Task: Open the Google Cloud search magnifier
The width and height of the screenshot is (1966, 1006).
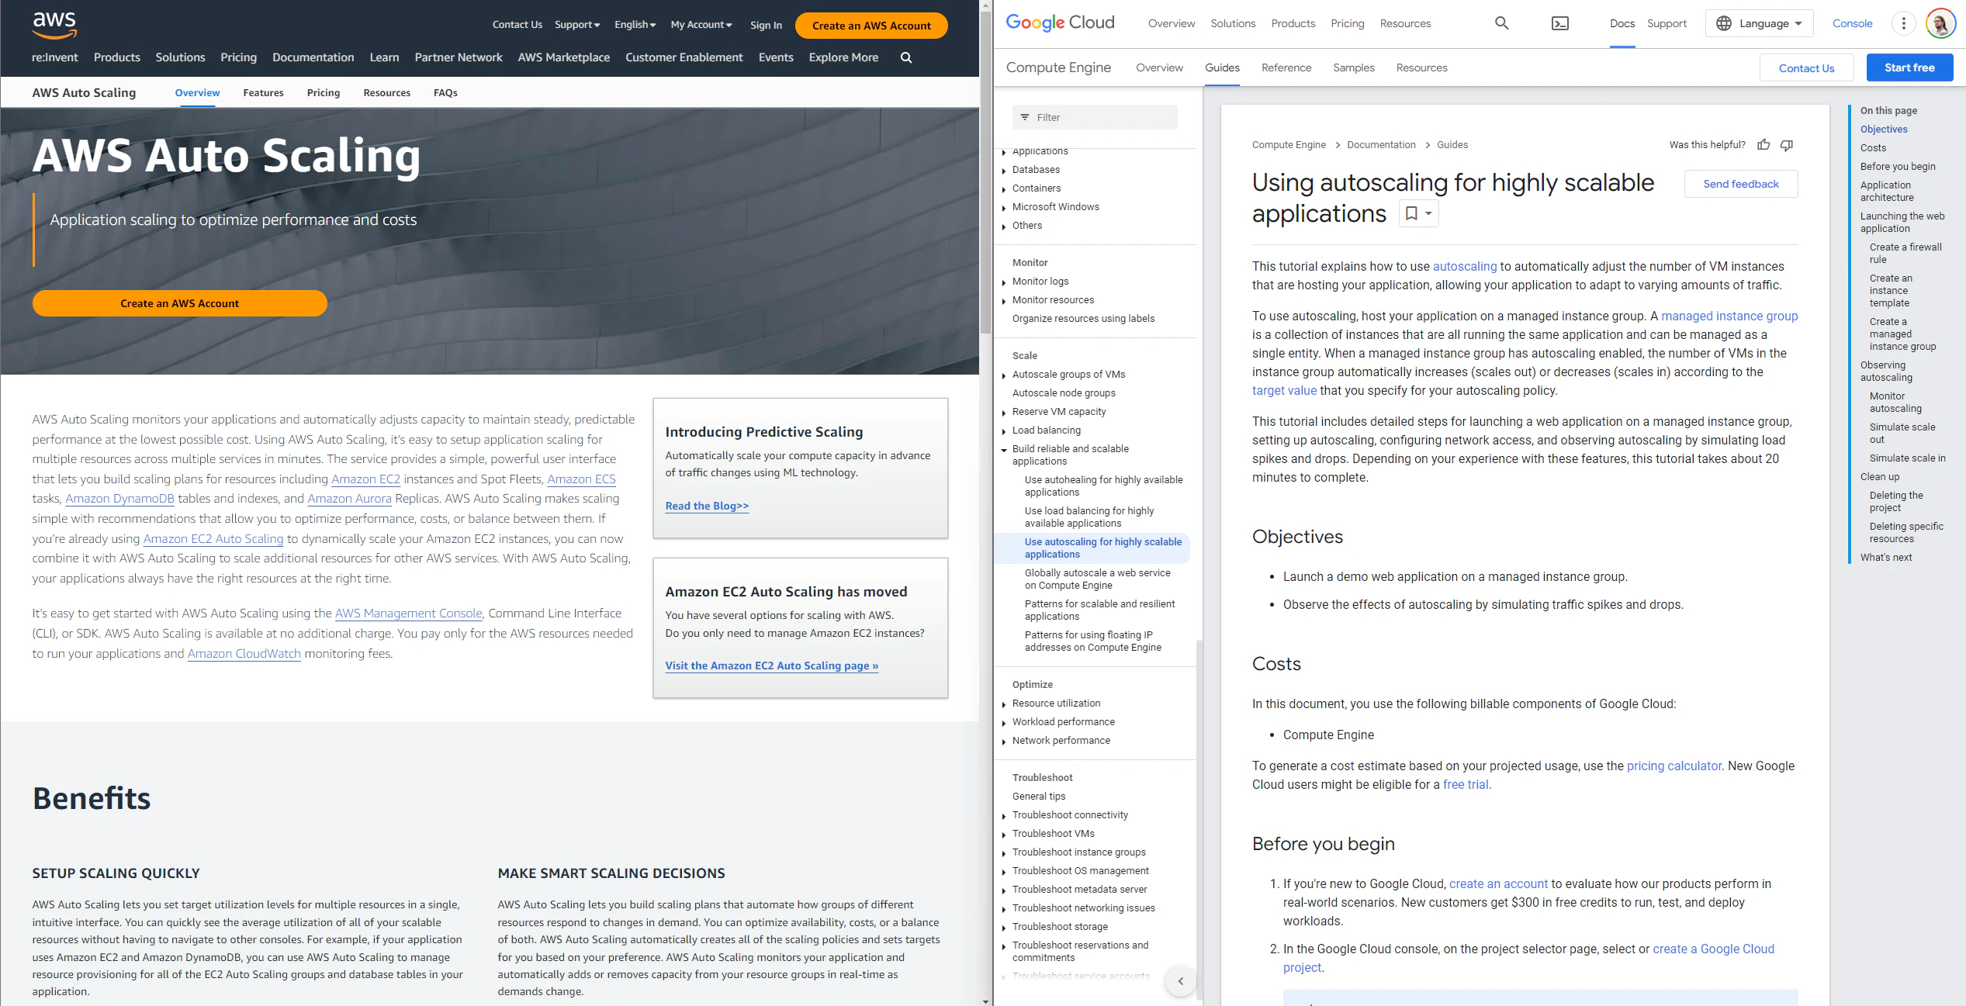Action: [x=1502, y=23]
